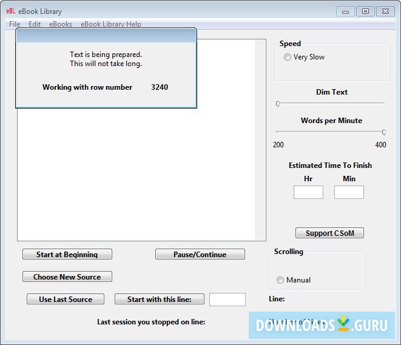Image resolution: width=401 pixels, height=345 pixels.
Task: Select the Manual scrolling radio button
Action: [x=280, y=280]
